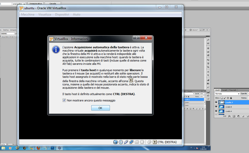
Task: Open the Character panel A icon
Action: coord(208,72)
